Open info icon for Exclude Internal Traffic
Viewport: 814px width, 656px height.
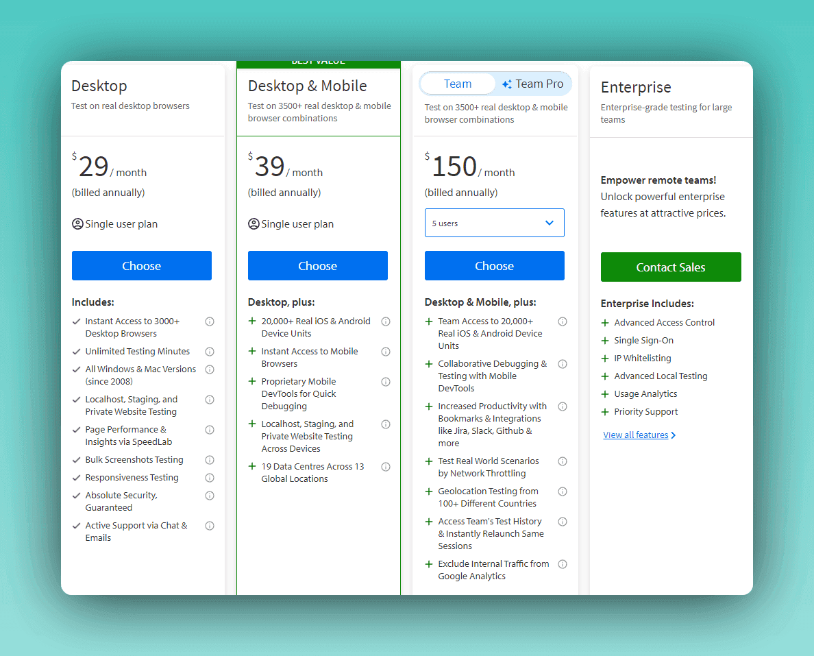563,564
